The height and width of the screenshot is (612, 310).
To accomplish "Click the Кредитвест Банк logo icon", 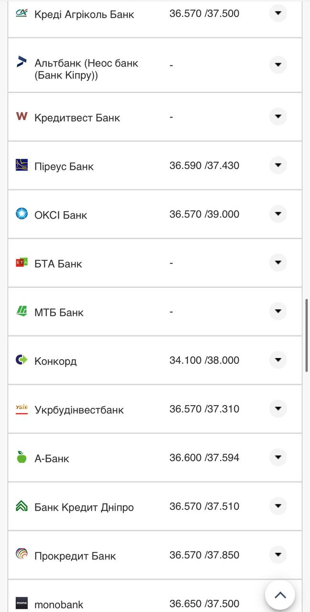I will 22,116.
